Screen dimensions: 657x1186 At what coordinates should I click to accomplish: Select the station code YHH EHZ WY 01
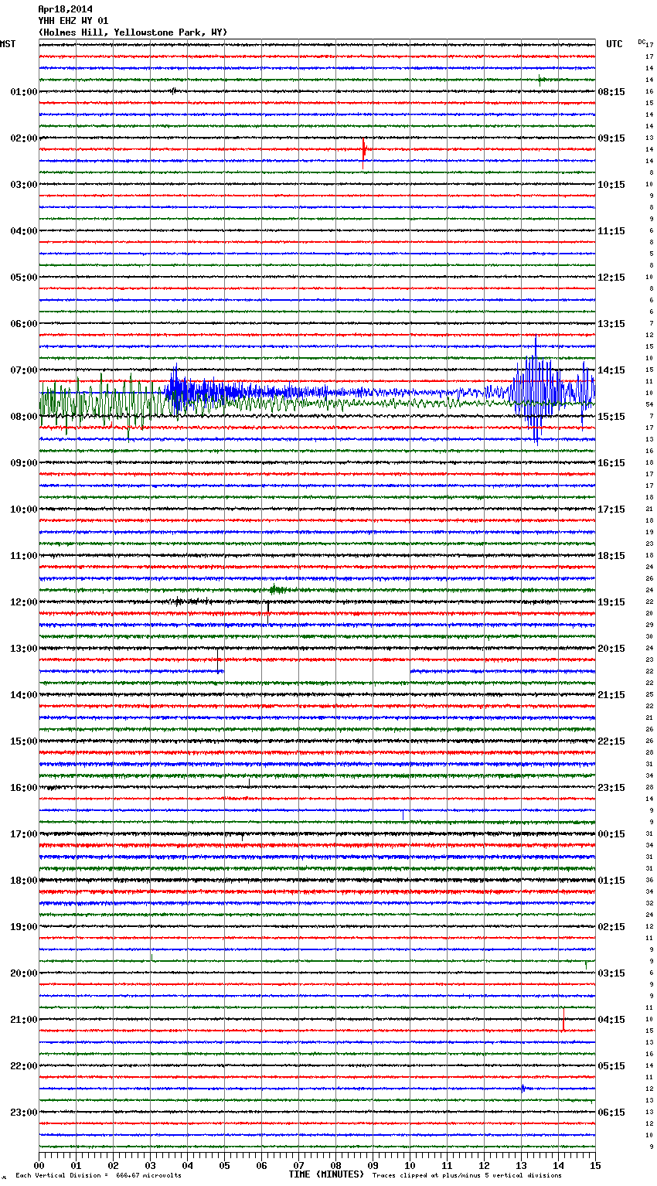[x=73, y=21]
